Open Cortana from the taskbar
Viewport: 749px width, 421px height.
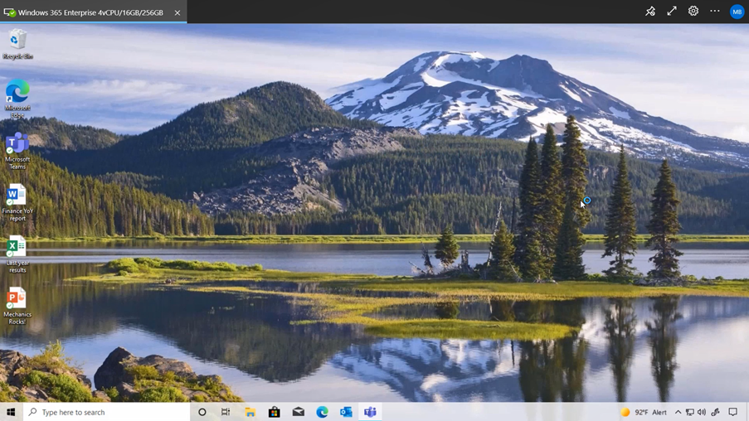pyautogui.click(x=202, y=412)
